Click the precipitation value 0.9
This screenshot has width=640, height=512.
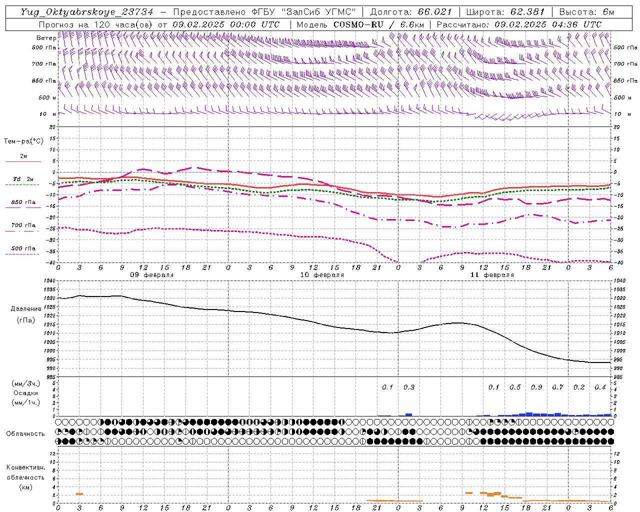536,387
